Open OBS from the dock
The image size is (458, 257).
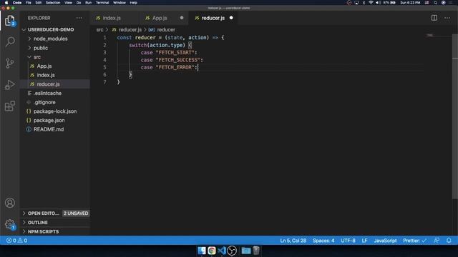click(x=232, y=251)
